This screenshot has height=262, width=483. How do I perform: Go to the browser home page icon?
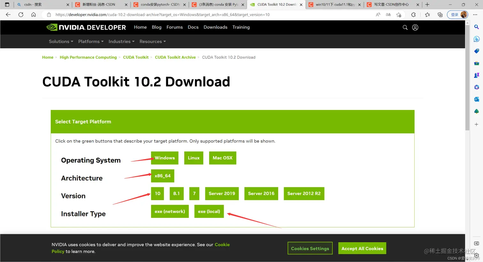(34, 15)
